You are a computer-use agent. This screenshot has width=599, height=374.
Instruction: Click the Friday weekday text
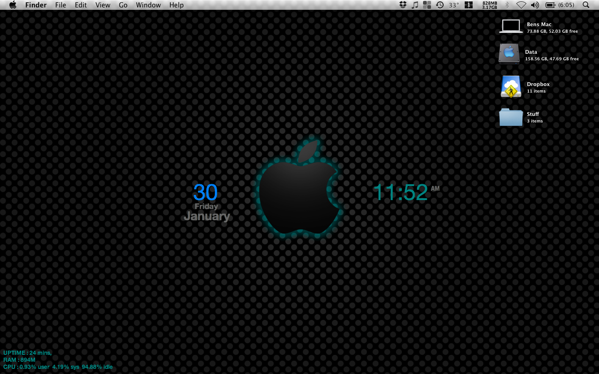pyautogui.click(x=206, y=206)
